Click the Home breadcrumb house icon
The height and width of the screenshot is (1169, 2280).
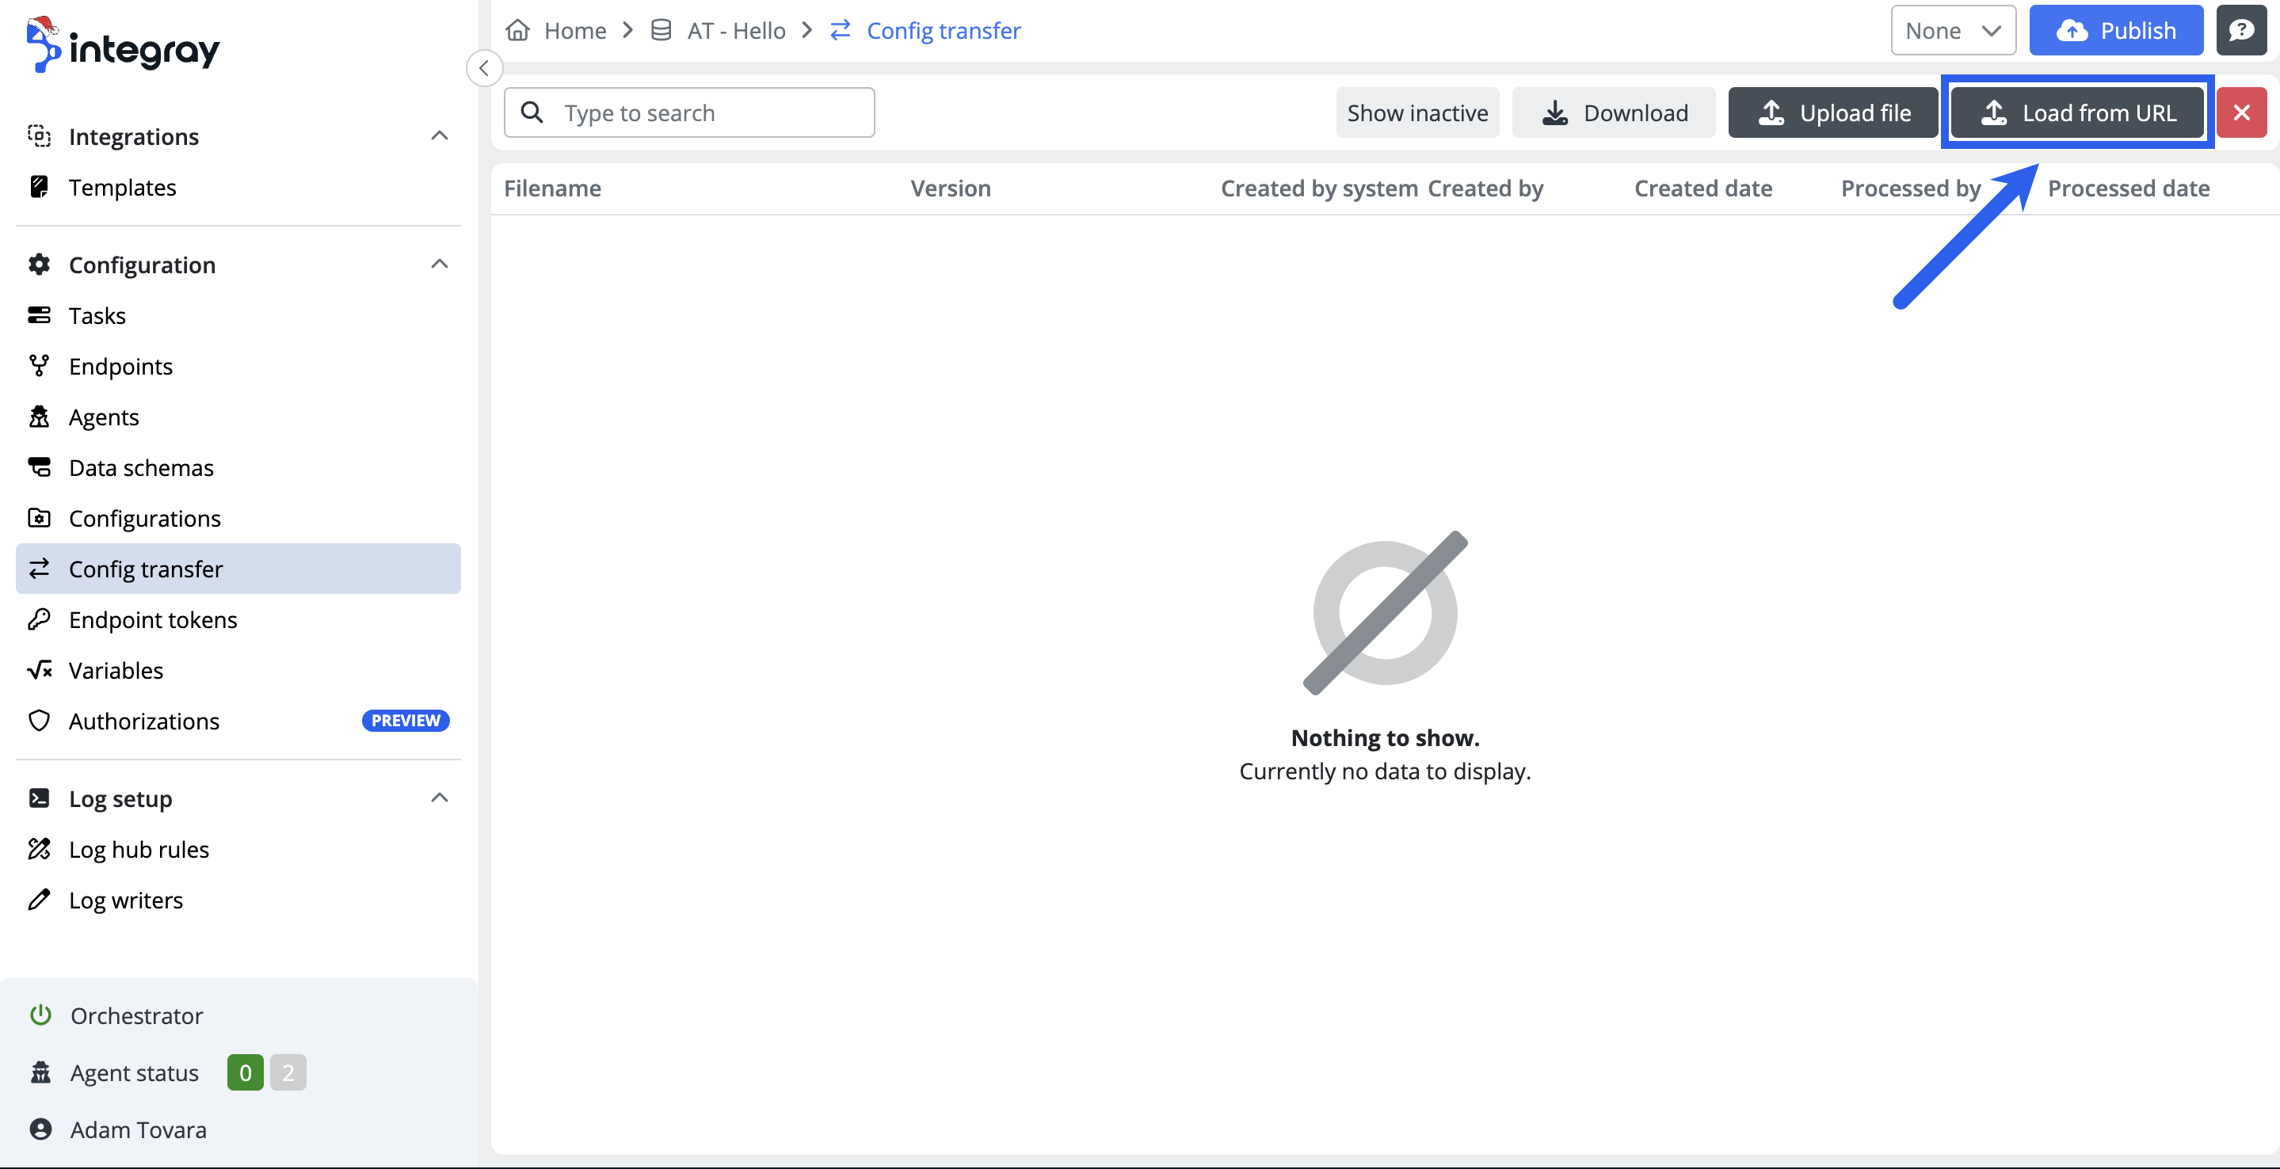(518, 31)
